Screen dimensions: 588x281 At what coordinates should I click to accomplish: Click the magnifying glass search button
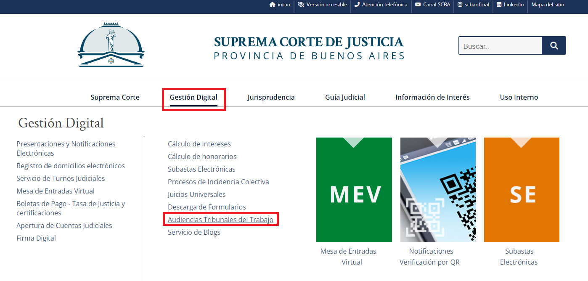554,45
